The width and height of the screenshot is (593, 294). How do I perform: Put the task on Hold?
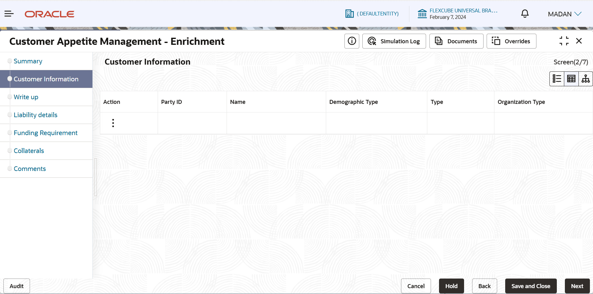pyautogui.click(x=451, y=286)
